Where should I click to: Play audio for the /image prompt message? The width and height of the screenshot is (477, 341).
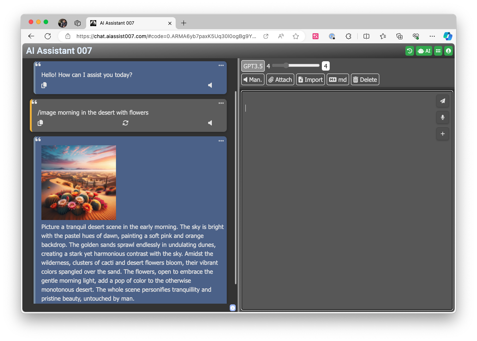[x=210, y=123]
